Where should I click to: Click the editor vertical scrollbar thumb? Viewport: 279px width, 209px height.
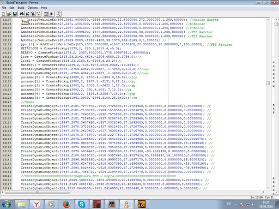click(x=268, y=83)
